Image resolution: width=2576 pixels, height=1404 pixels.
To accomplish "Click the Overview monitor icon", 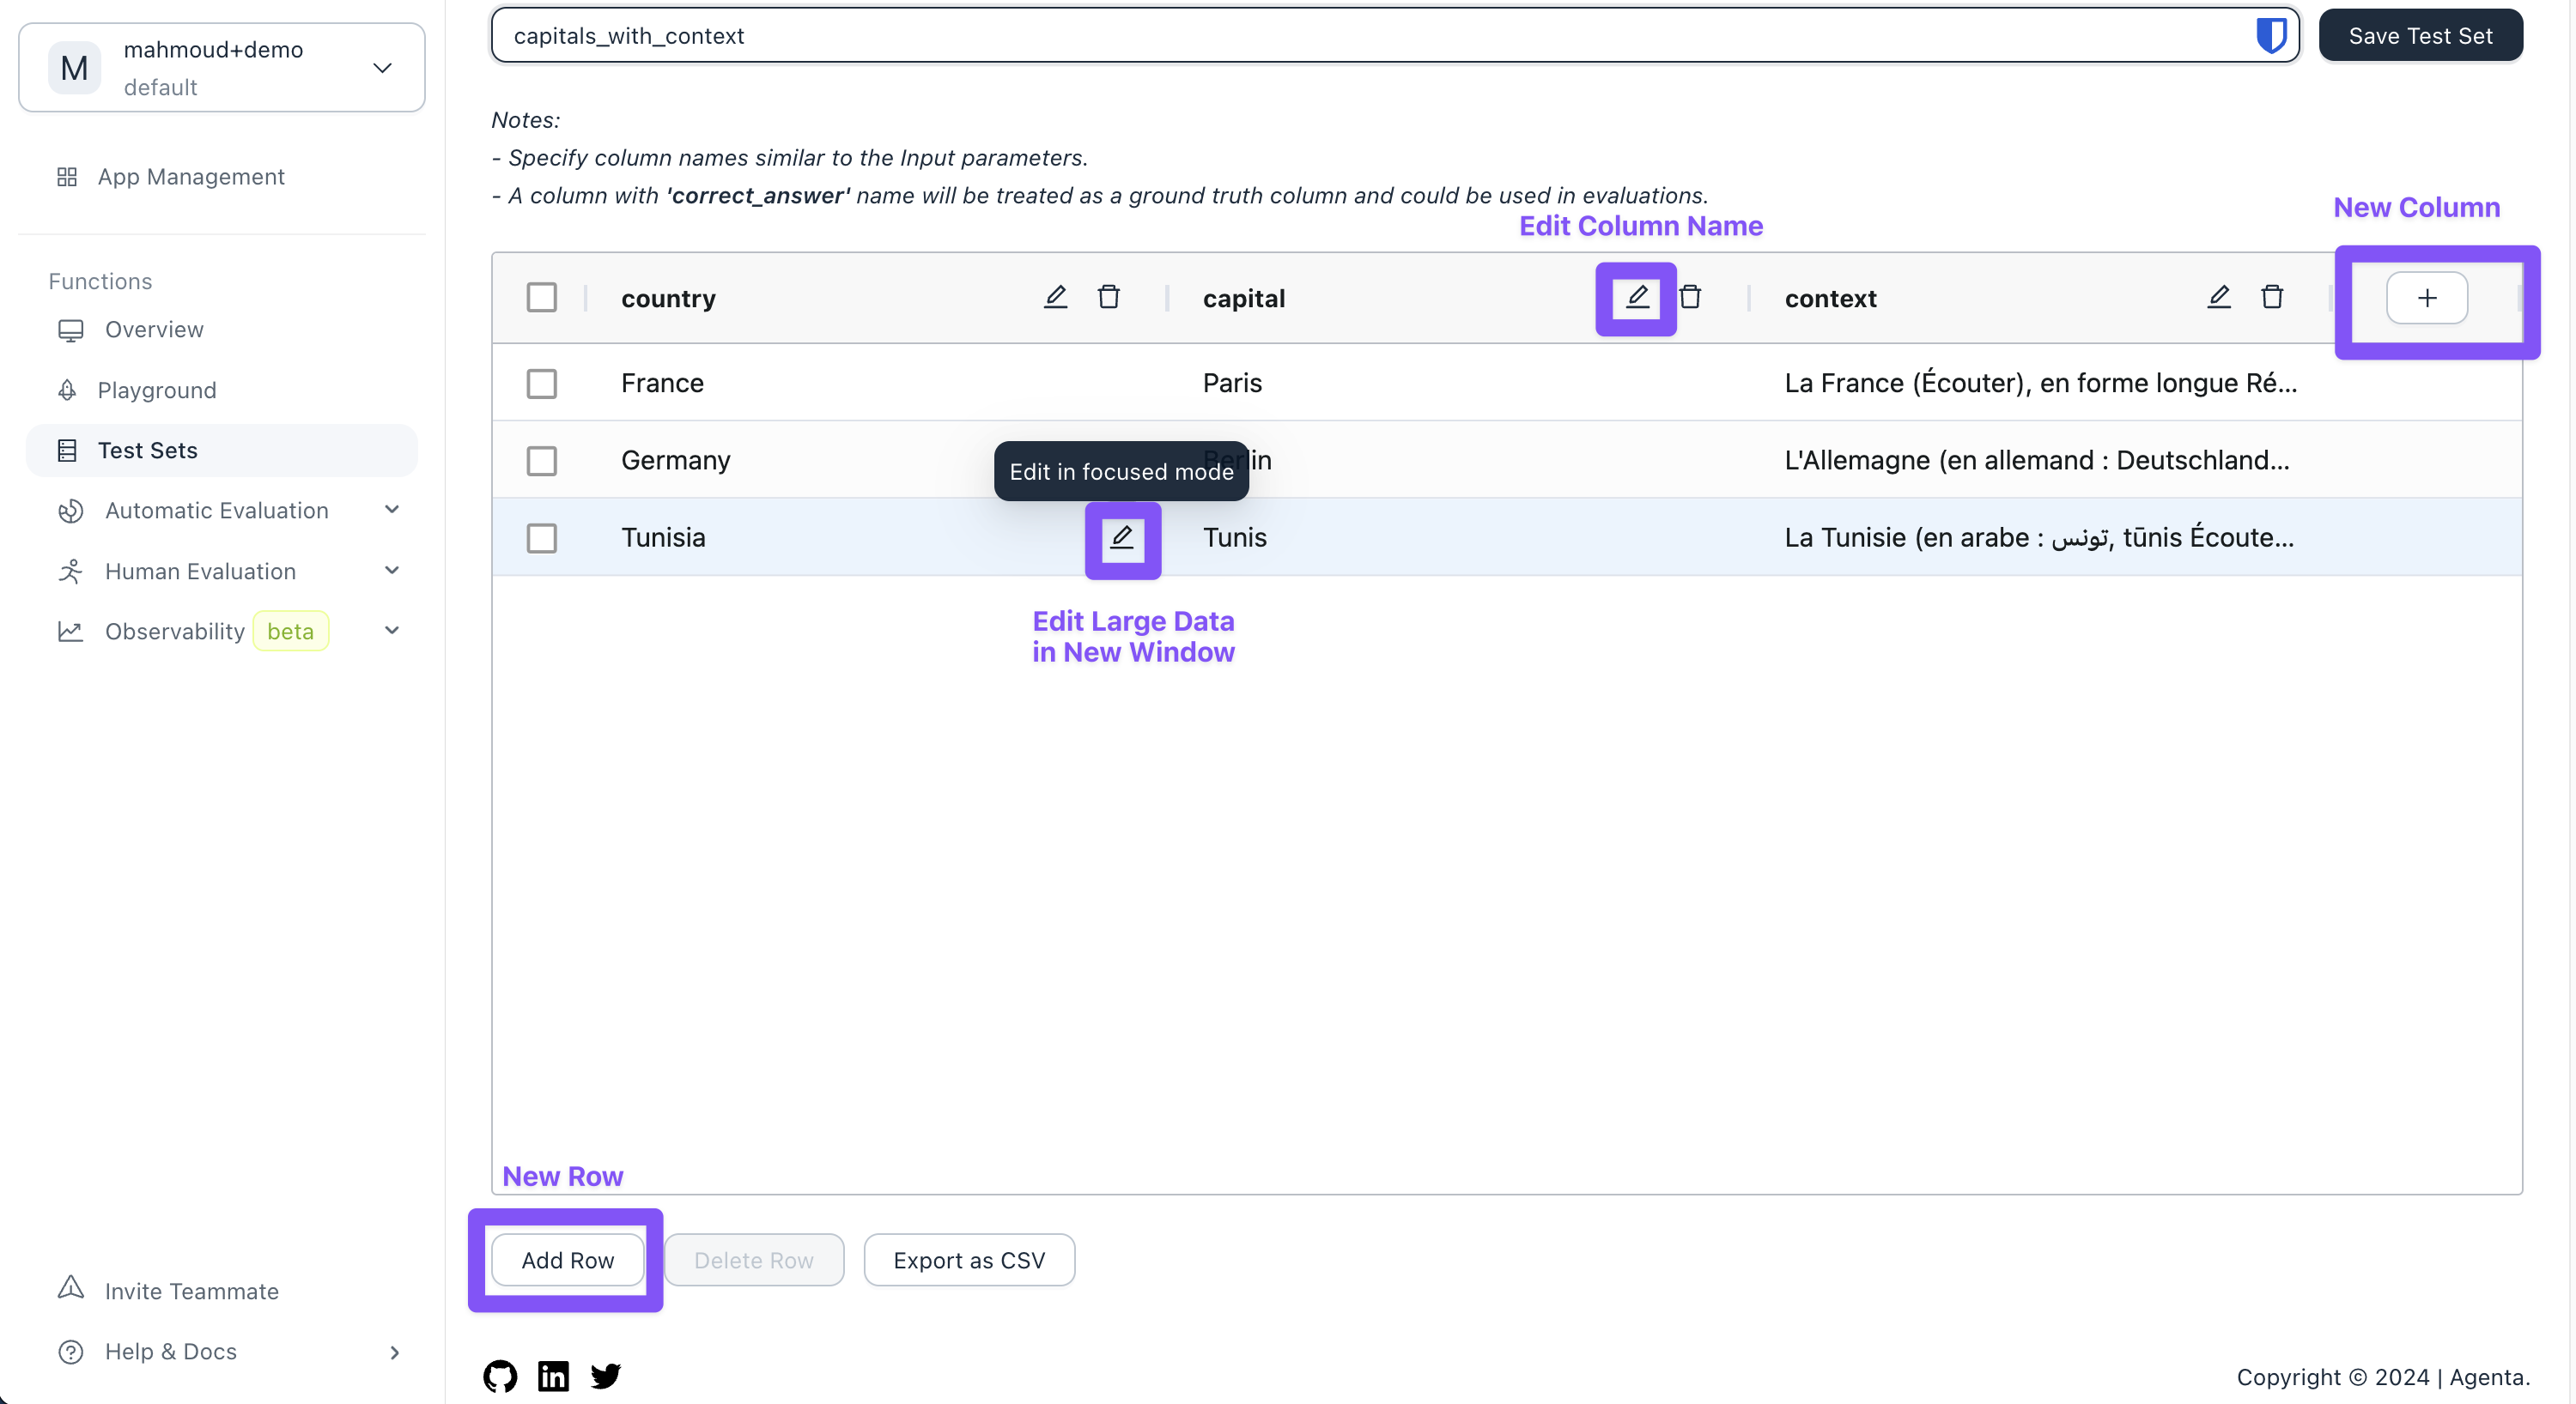I will 70,330.
